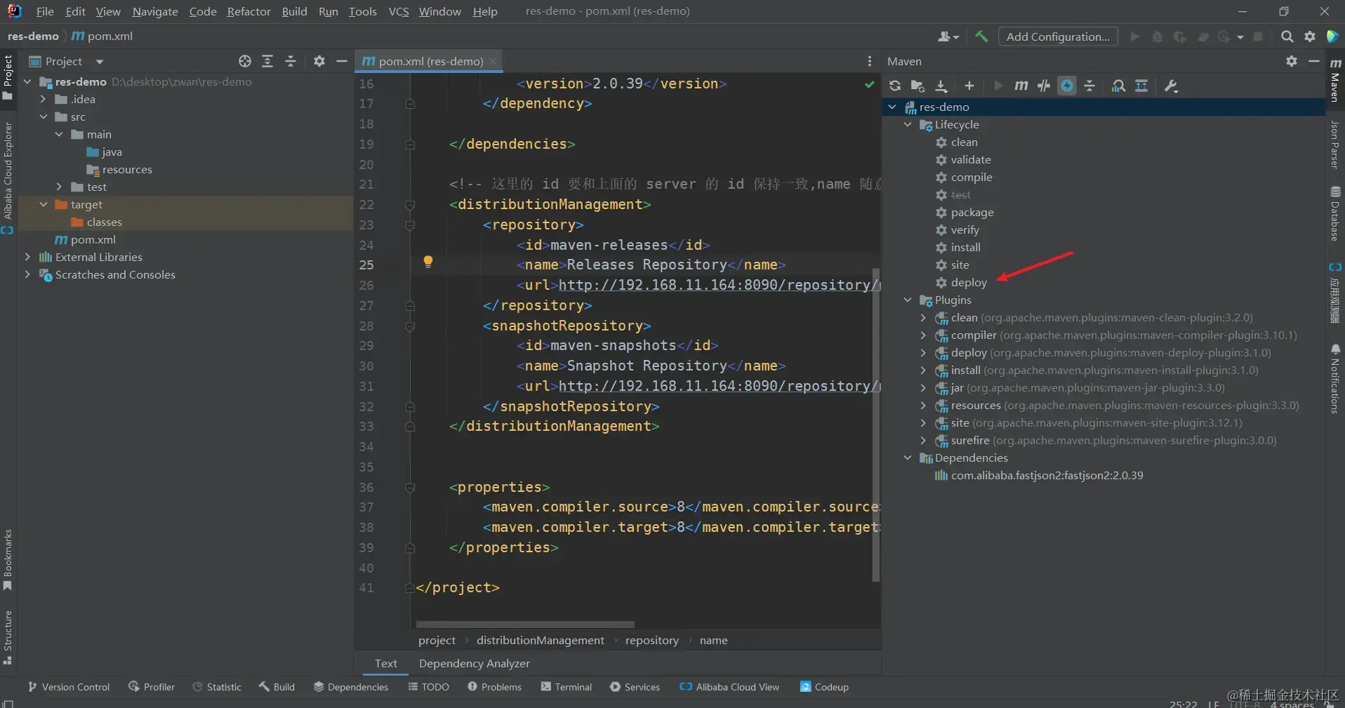The width and height of the screenshot is (1345, 708).
Task: Open Code With Me menu
Action: [x=948, y=36]
